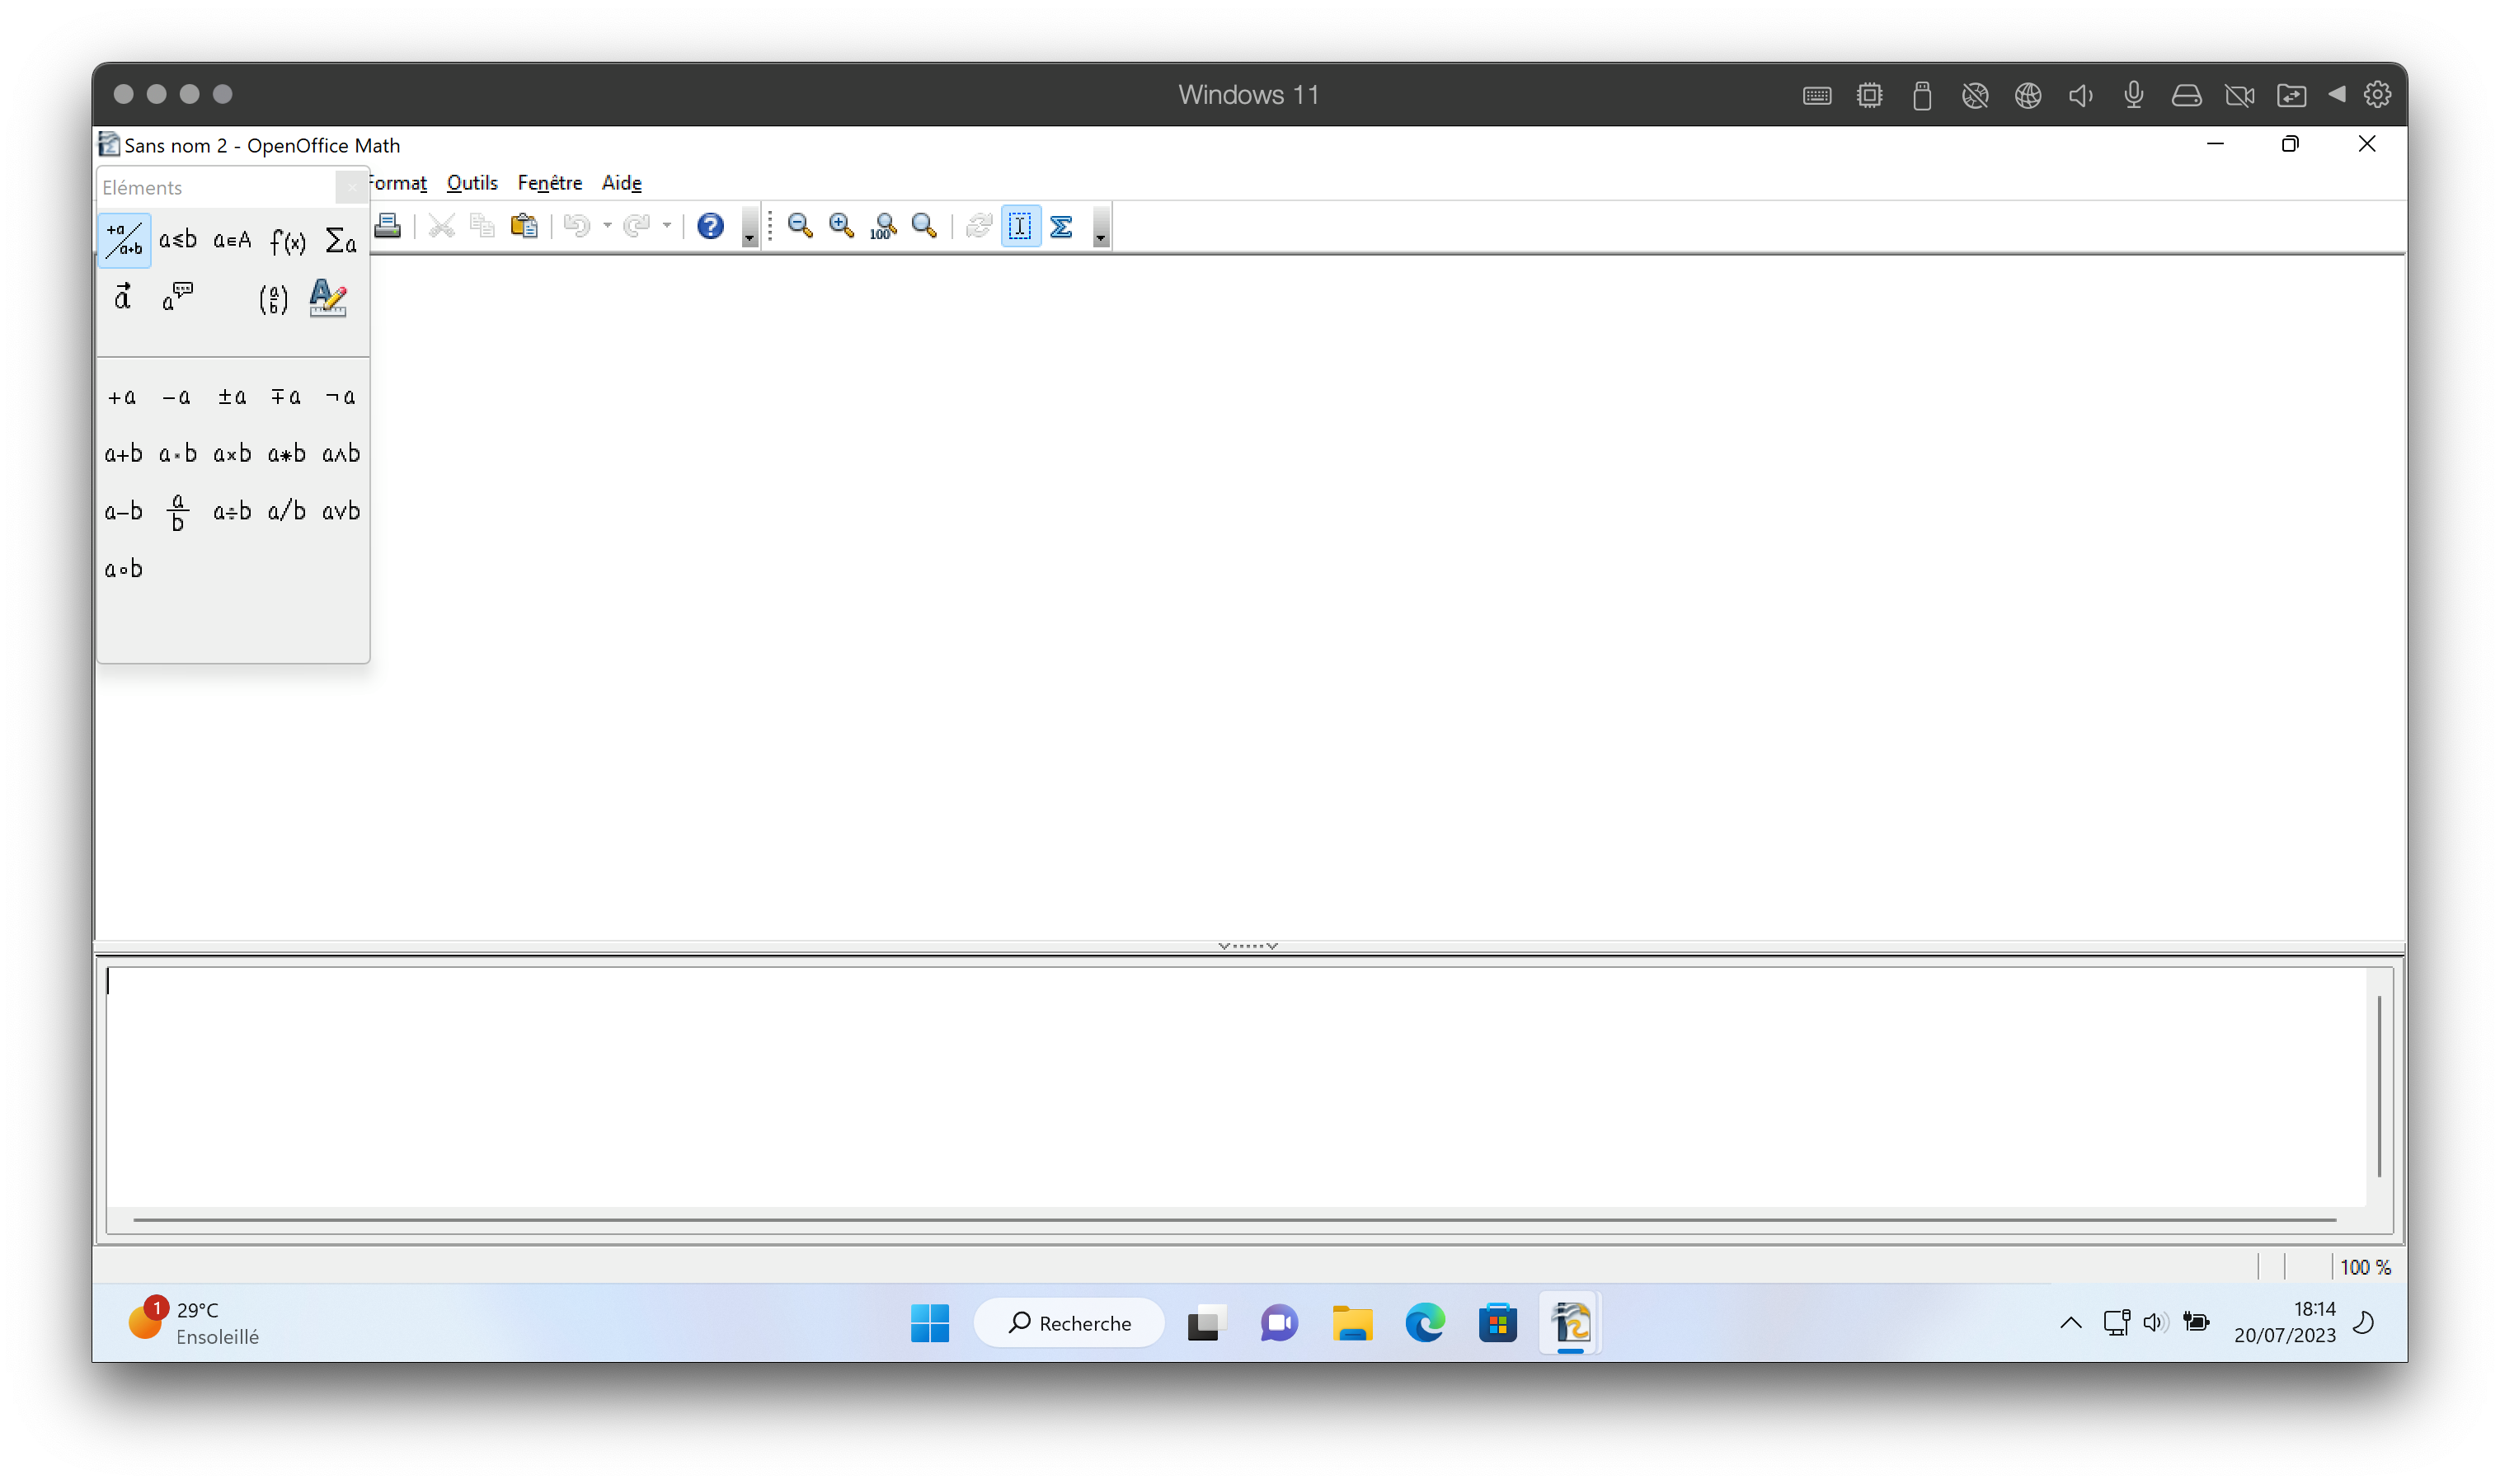Open VM settings gear in title bar
This screenshot has height=1484, width=2500.
2377,95
